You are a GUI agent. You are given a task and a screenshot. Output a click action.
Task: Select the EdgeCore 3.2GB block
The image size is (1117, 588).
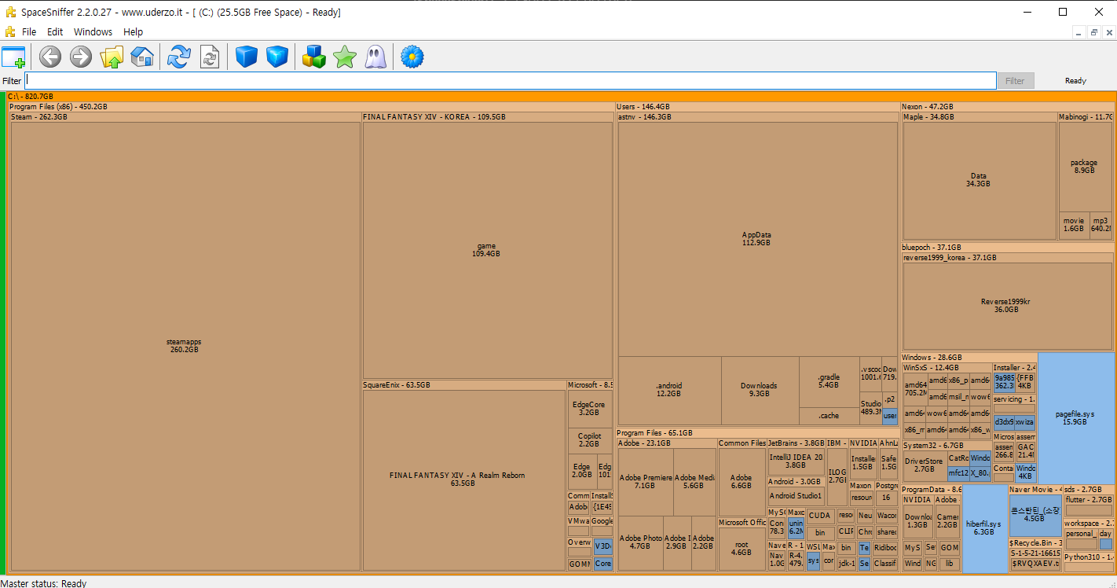coord(589,409)
